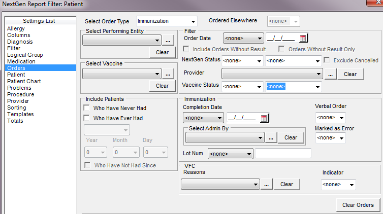Expand the Provider combo box

(272, 74)
